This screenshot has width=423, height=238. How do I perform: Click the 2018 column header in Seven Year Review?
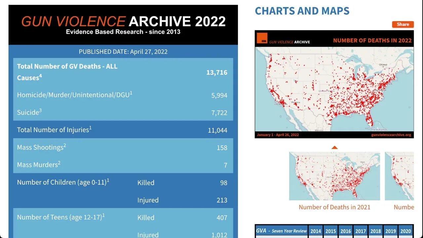pyautogui.click(x=376, y=231)
